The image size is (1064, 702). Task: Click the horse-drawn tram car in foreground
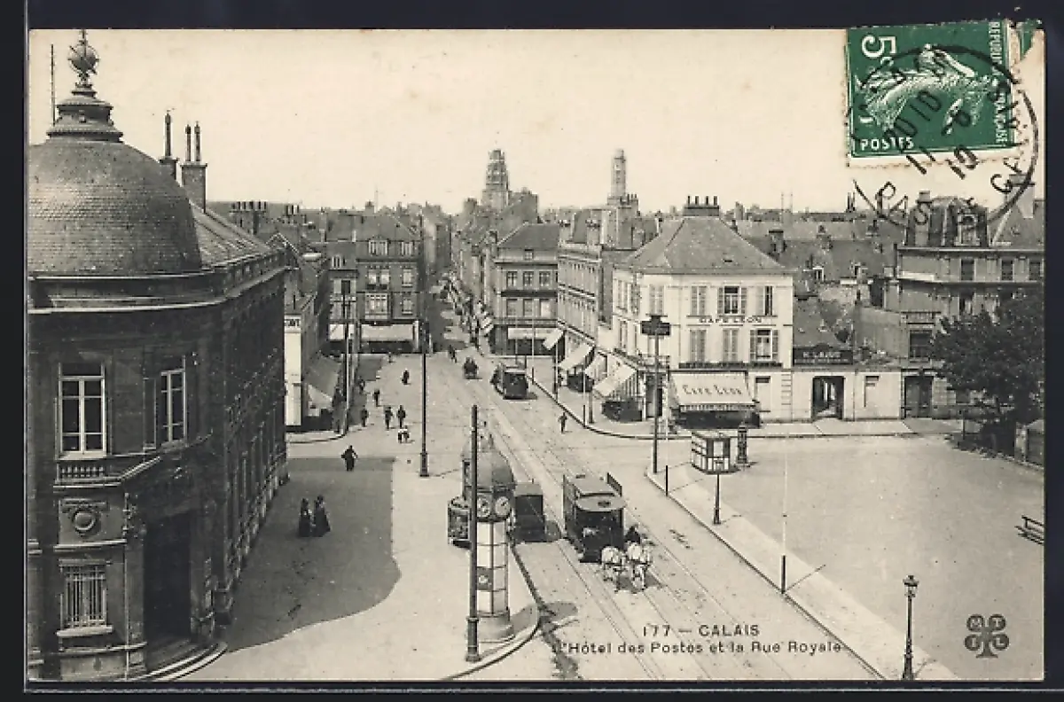click(593, 513)
